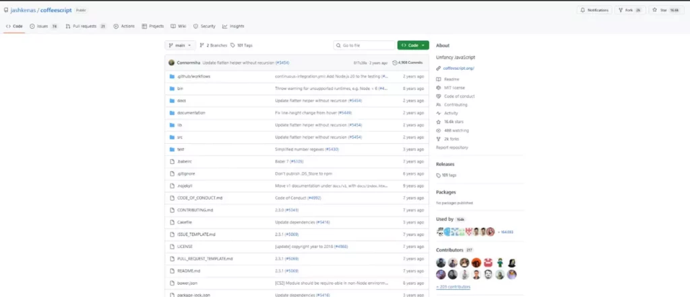690x297 pixels.
Task: Open the coffeescript.org website link
Action: pyautogui.click(x=458, y=68)
